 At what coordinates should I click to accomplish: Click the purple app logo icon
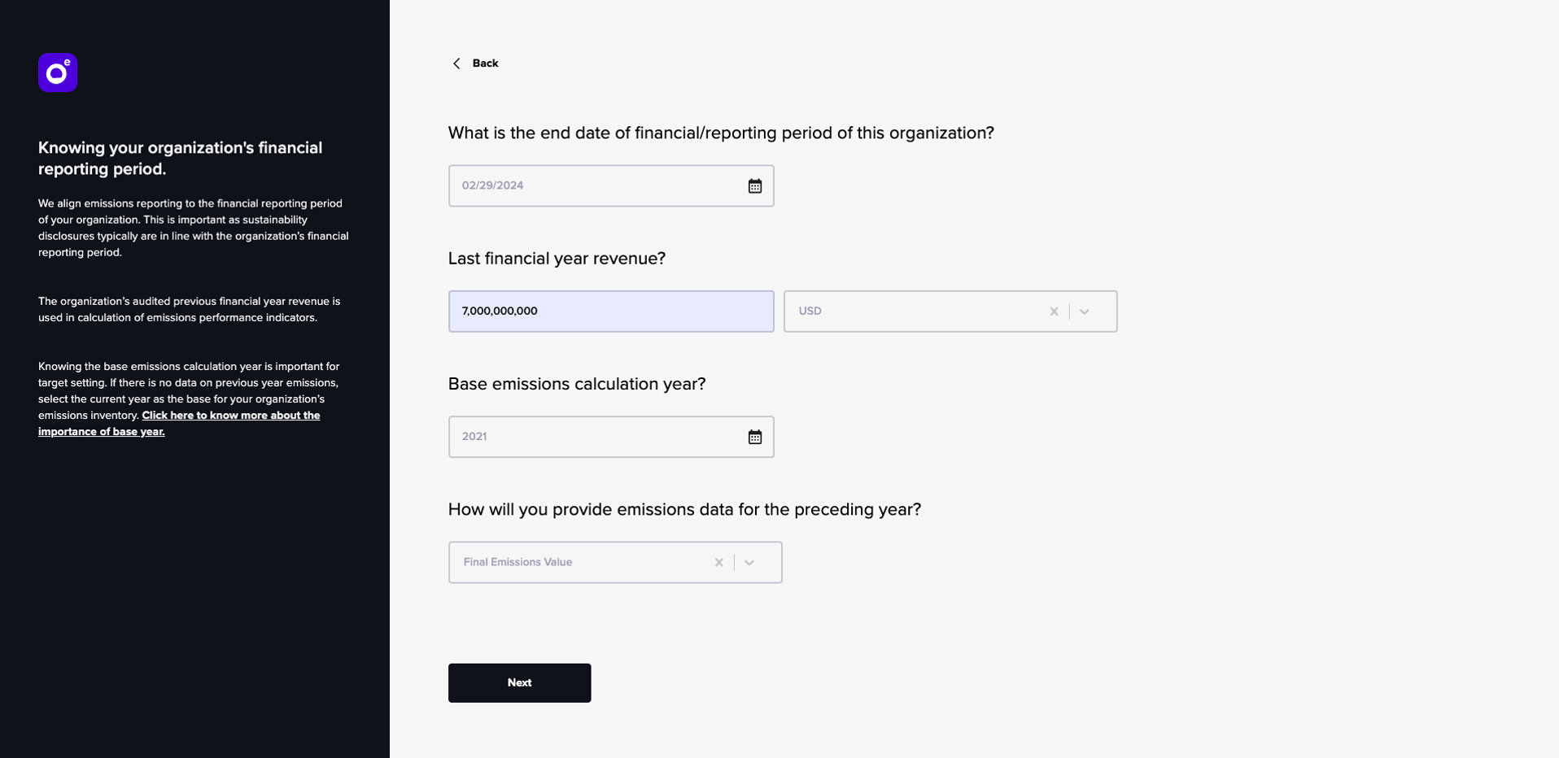click(58, 73)
